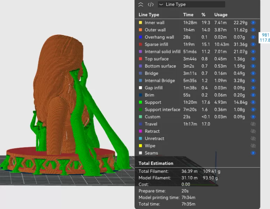Select the Travel line type label
Screen dimensions: 270x209
(151, 124)
